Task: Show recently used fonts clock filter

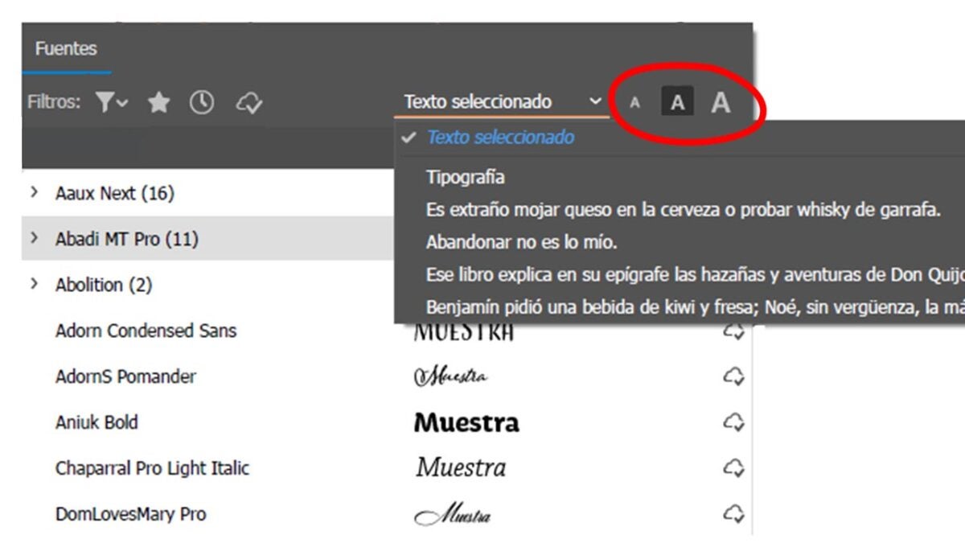Action: [202, 102]
